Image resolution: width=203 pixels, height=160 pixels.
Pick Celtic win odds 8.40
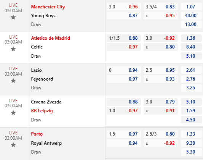pyautogui.click(x=191, y=47)
